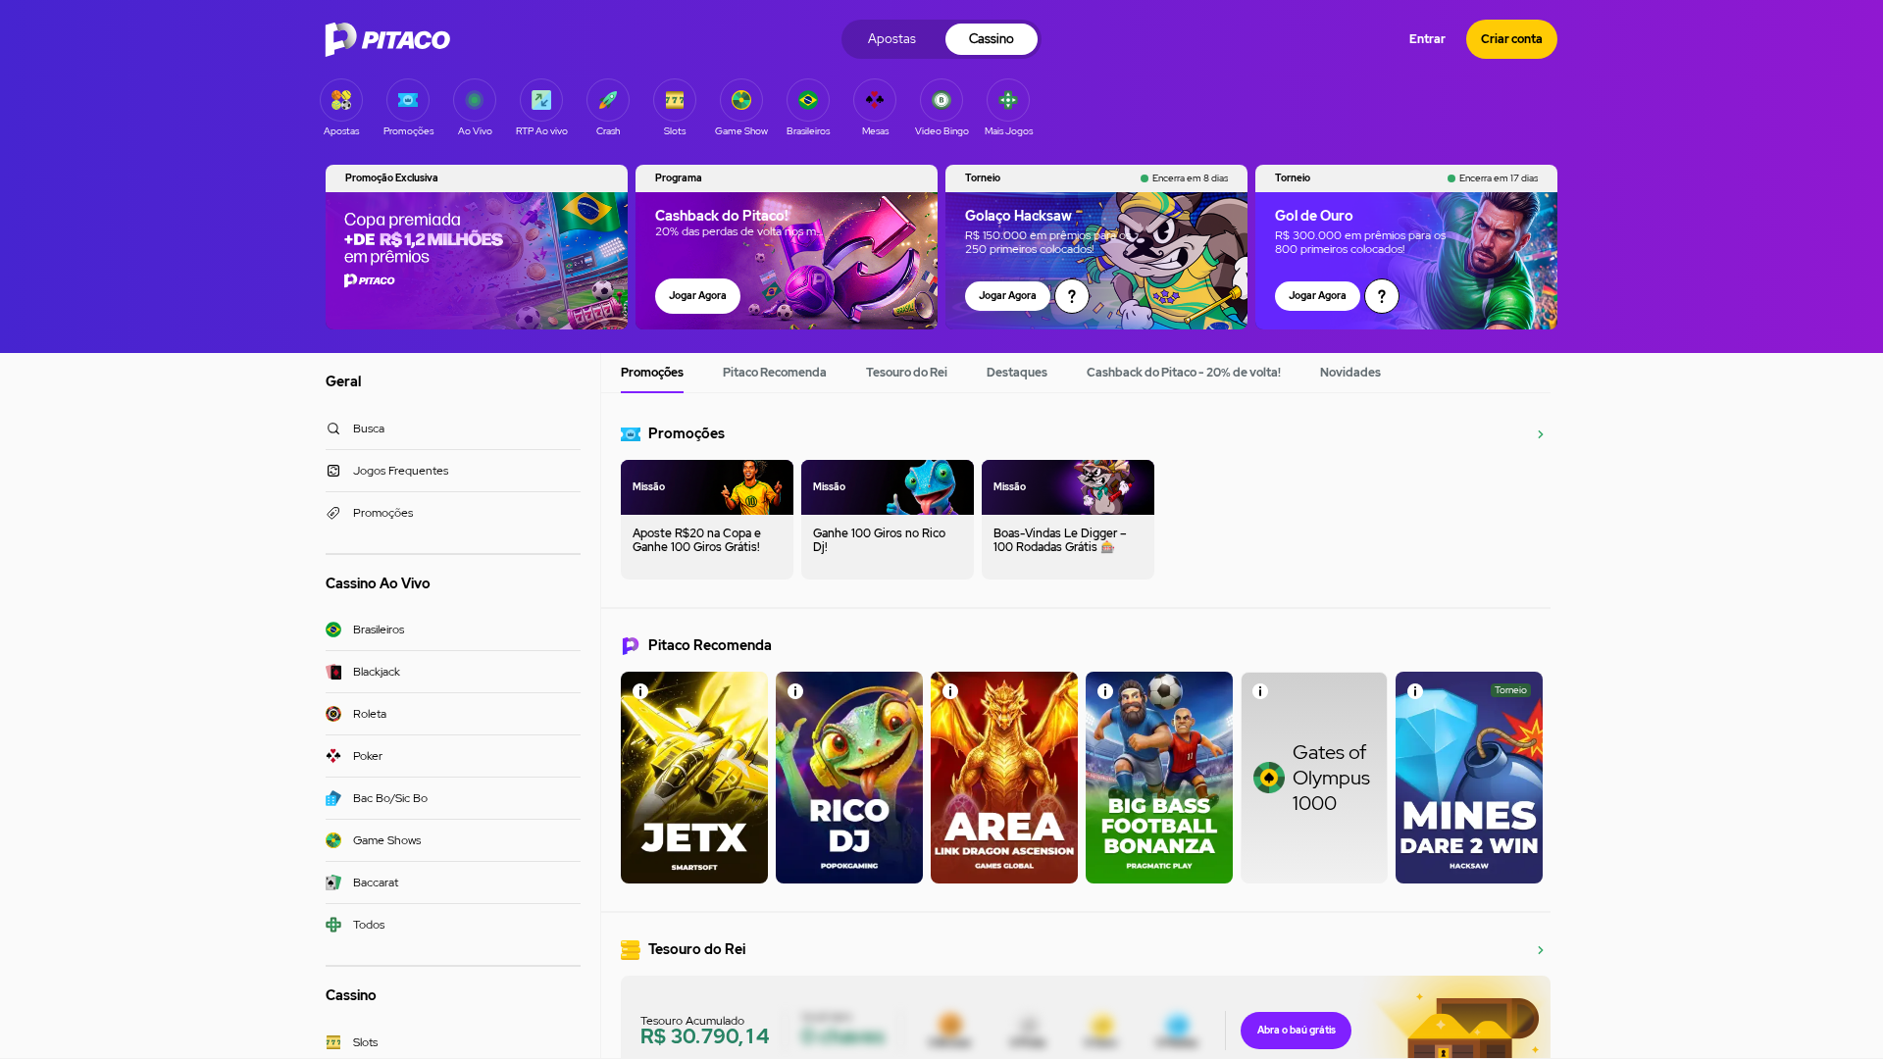The width and height of the screenshot is (1883, 1059).
Task: Open the Mesas category icon
Action: coord(875,100)
